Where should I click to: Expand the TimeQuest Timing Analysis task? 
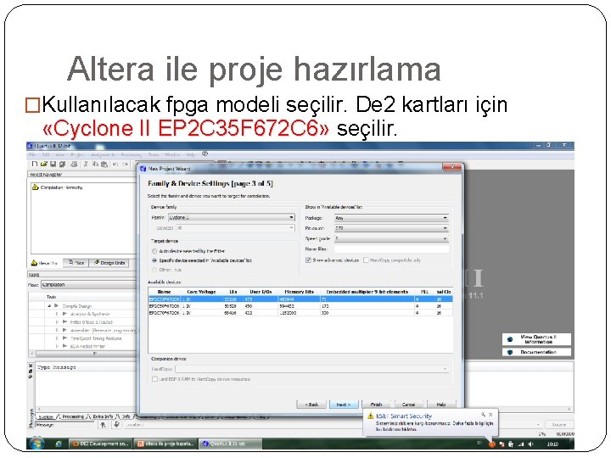click(x=57, y=338)
